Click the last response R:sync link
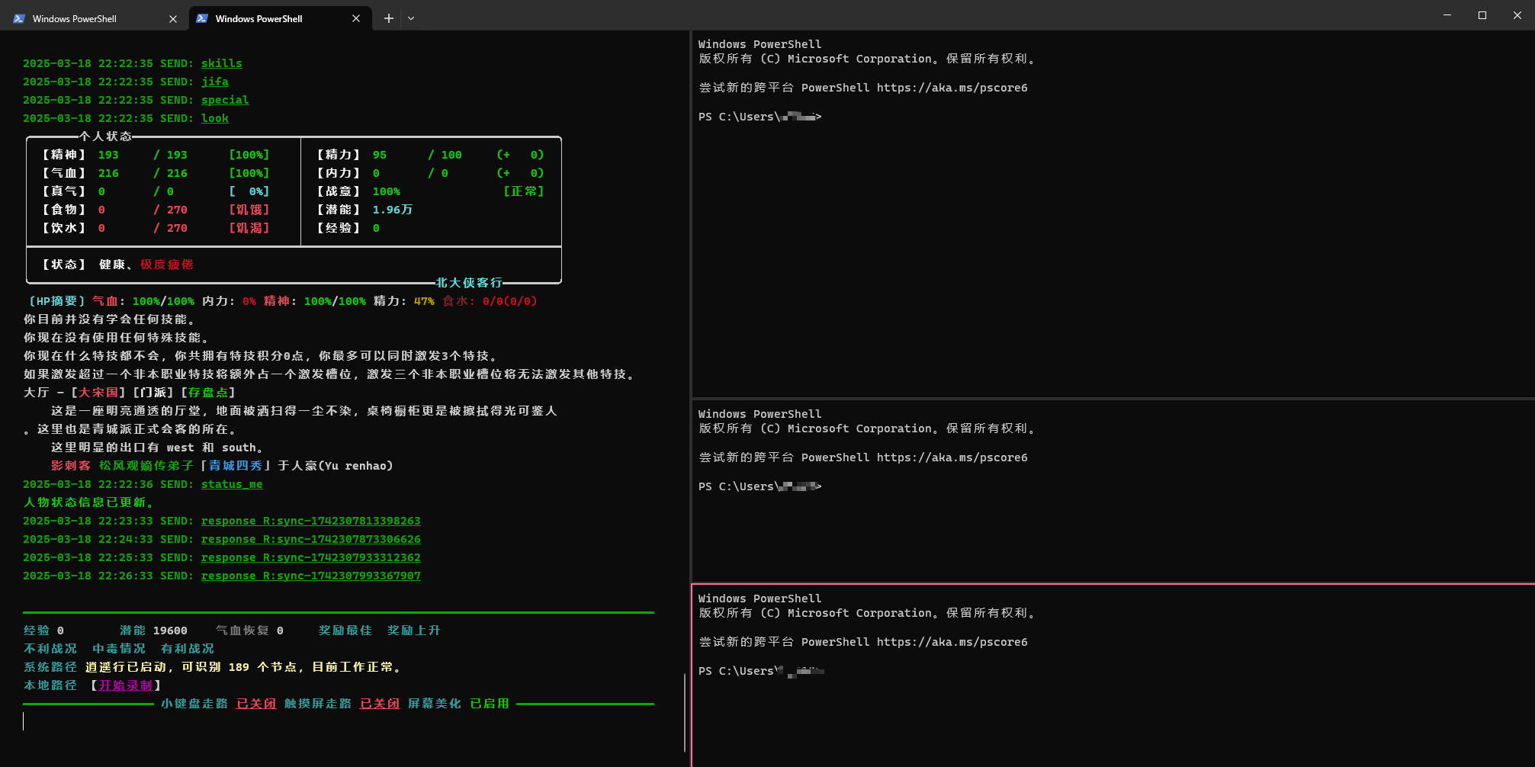Viewport: 1535px width, 767px height. (311, 576)
